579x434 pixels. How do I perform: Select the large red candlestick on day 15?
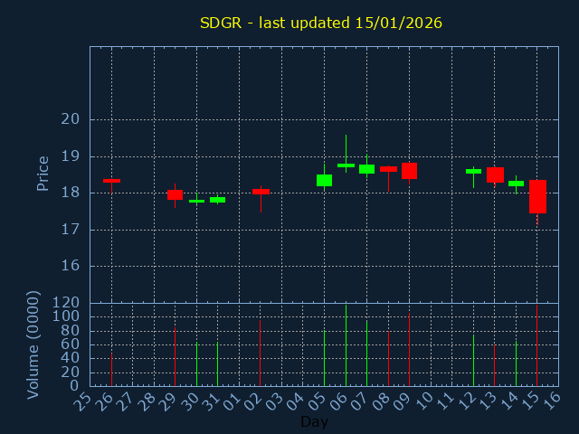537,196
